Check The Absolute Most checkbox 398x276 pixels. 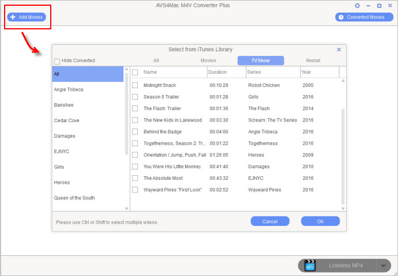click(x=135, y=178)
